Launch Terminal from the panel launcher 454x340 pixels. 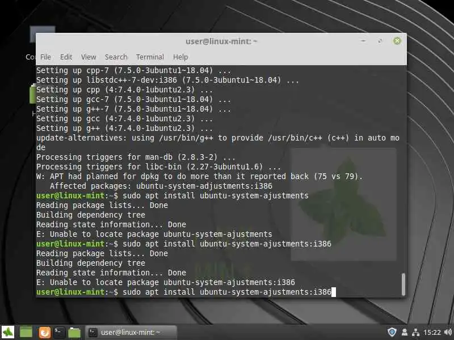coord(59,332)
